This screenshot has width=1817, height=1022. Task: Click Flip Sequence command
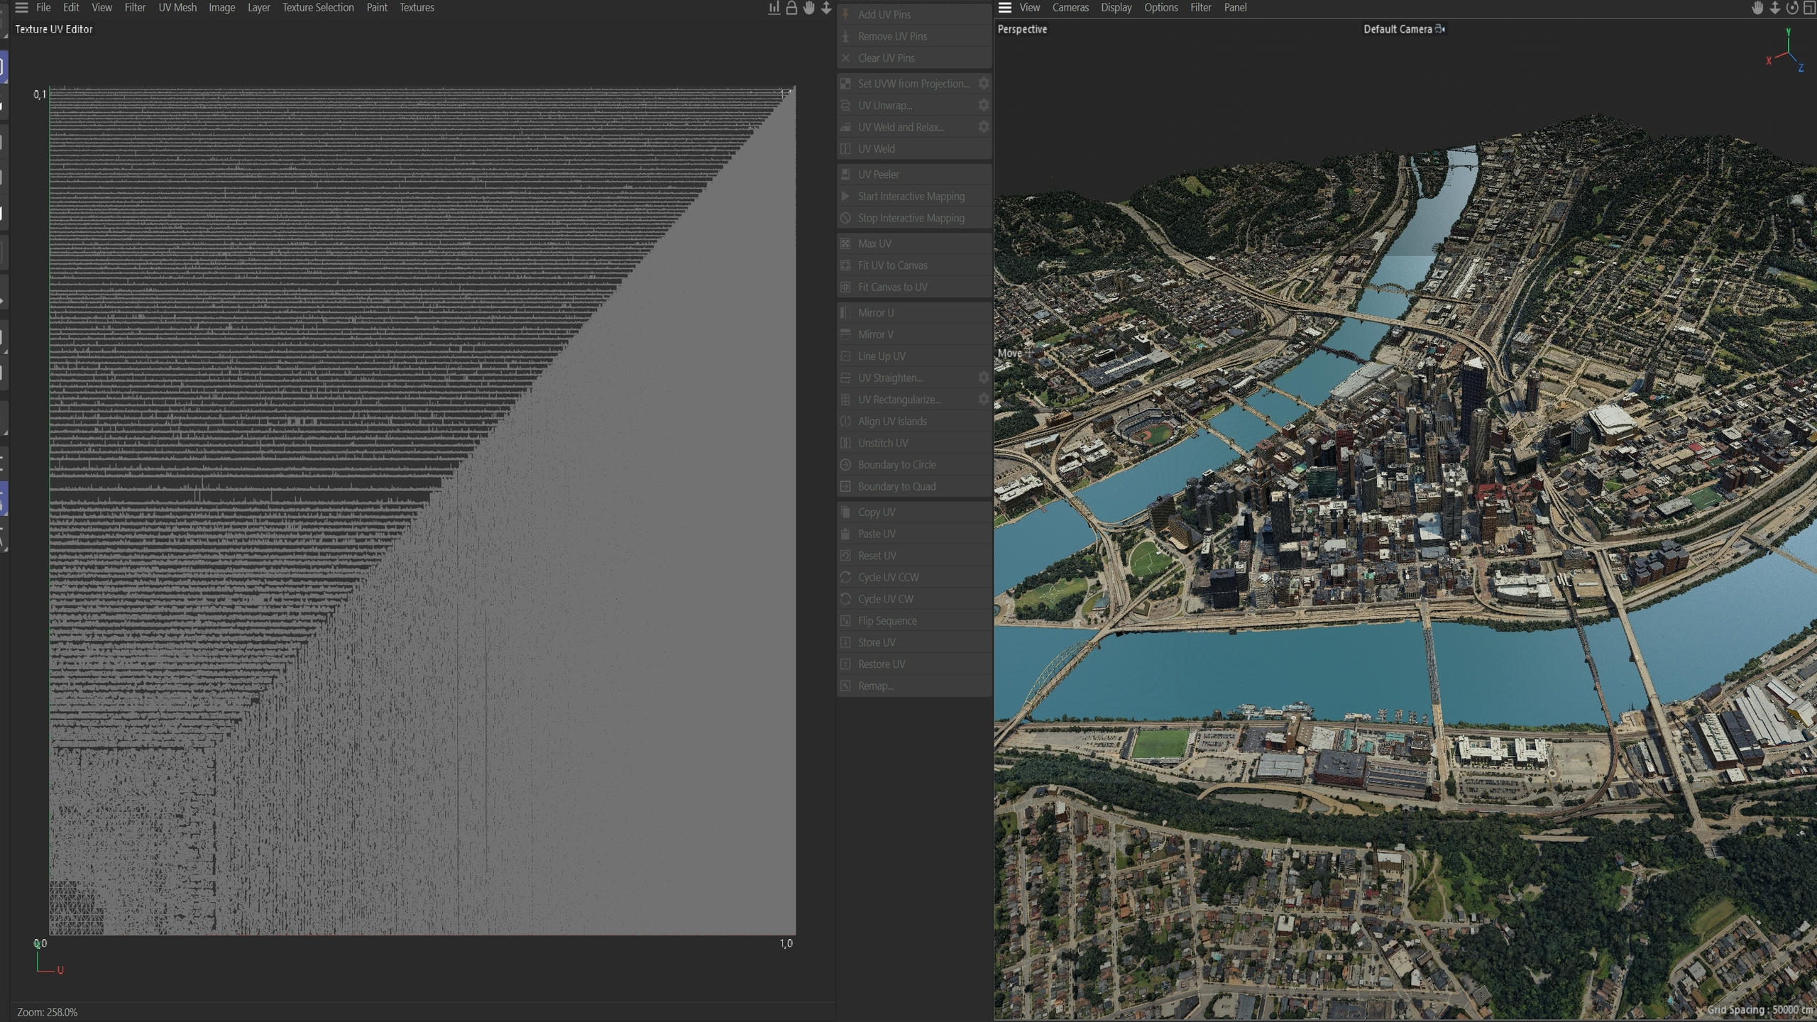(914, 621)
